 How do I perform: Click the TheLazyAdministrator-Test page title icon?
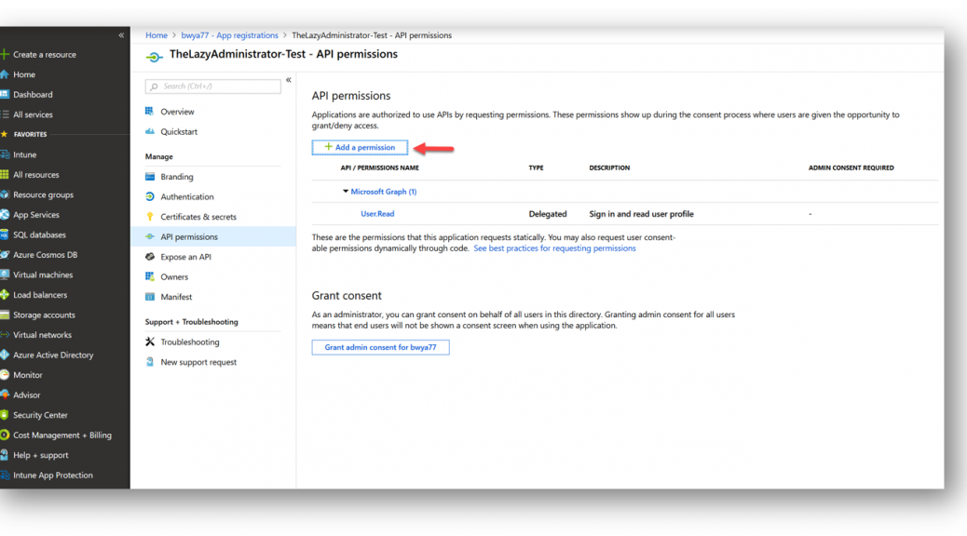154,57
